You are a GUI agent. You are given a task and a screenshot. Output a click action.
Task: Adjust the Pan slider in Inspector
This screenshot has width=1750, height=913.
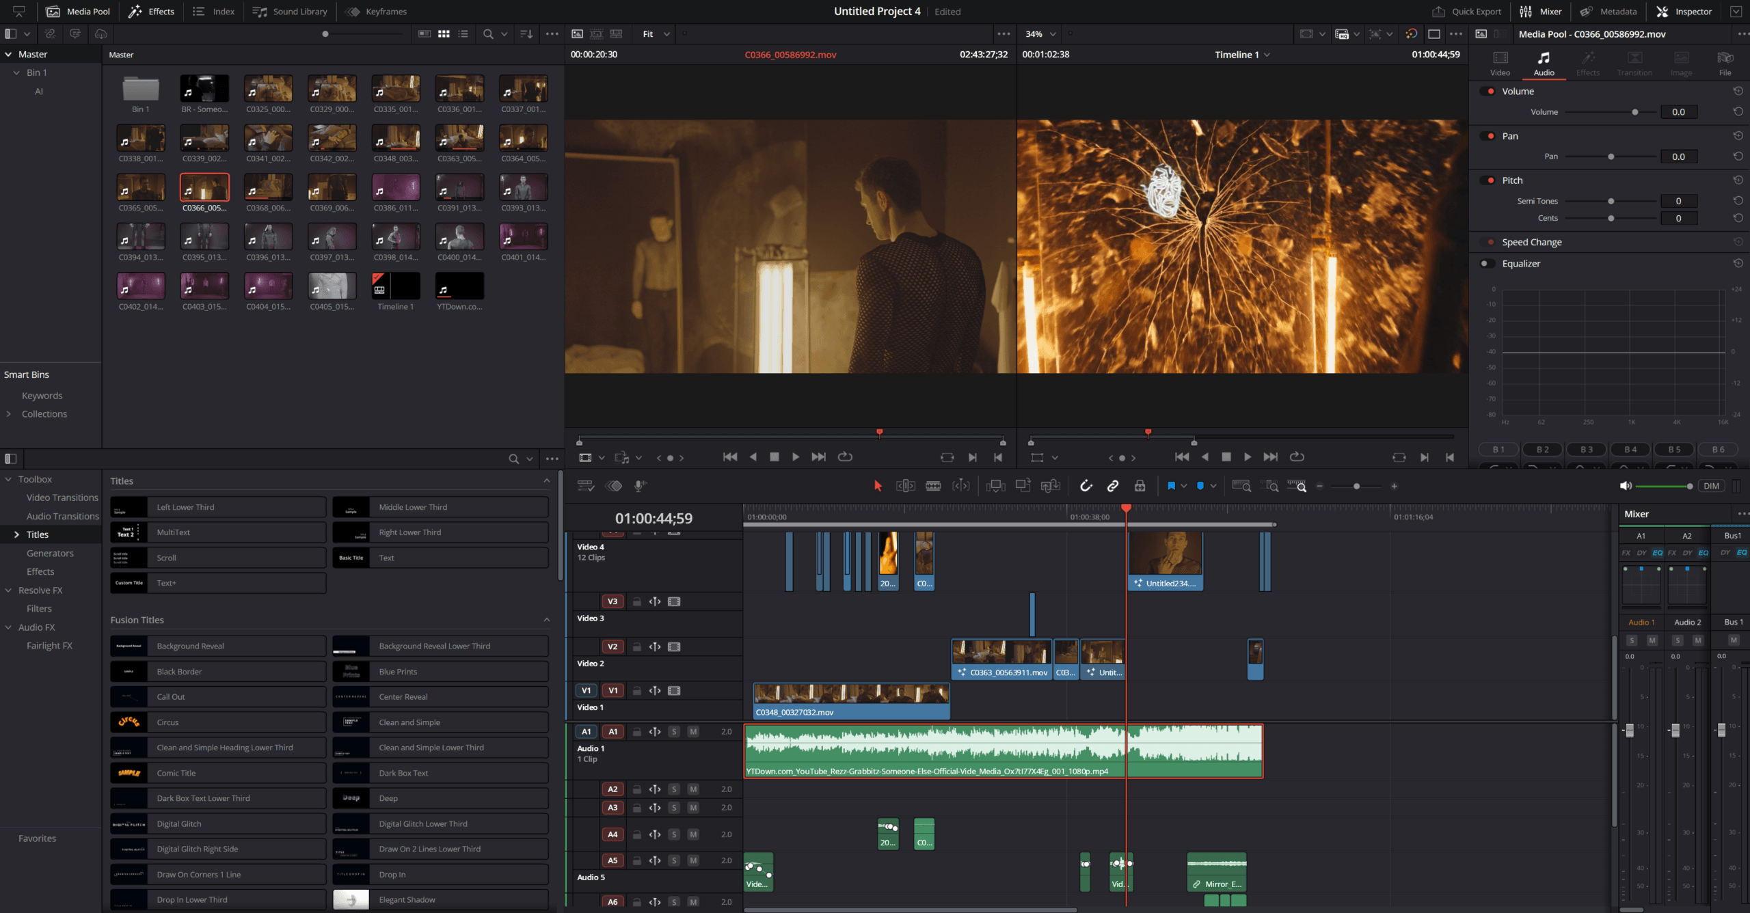pos(1611,156)
